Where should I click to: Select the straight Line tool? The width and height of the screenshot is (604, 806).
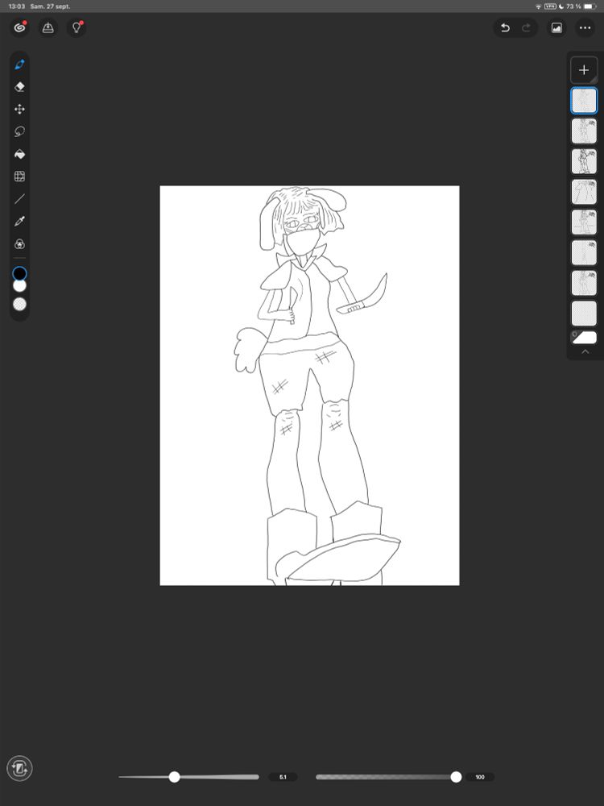(19, 199)
